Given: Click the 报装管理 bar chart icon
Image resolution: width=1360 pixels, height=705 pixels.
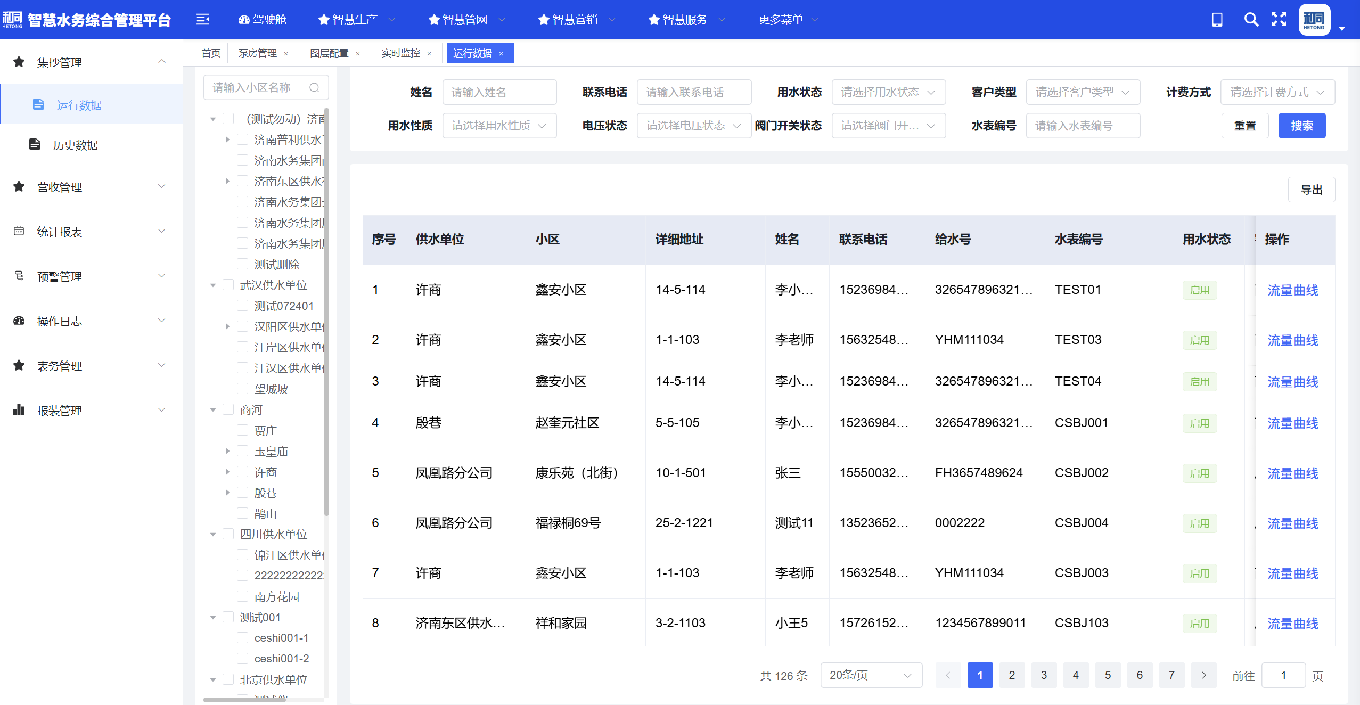Looking at the screenshot, I should (19, 409).
